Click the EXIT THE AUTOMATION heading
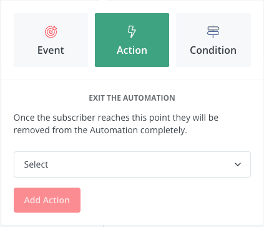Image resolution: width=264 pixels, height=227 pixels. [132, 98]
